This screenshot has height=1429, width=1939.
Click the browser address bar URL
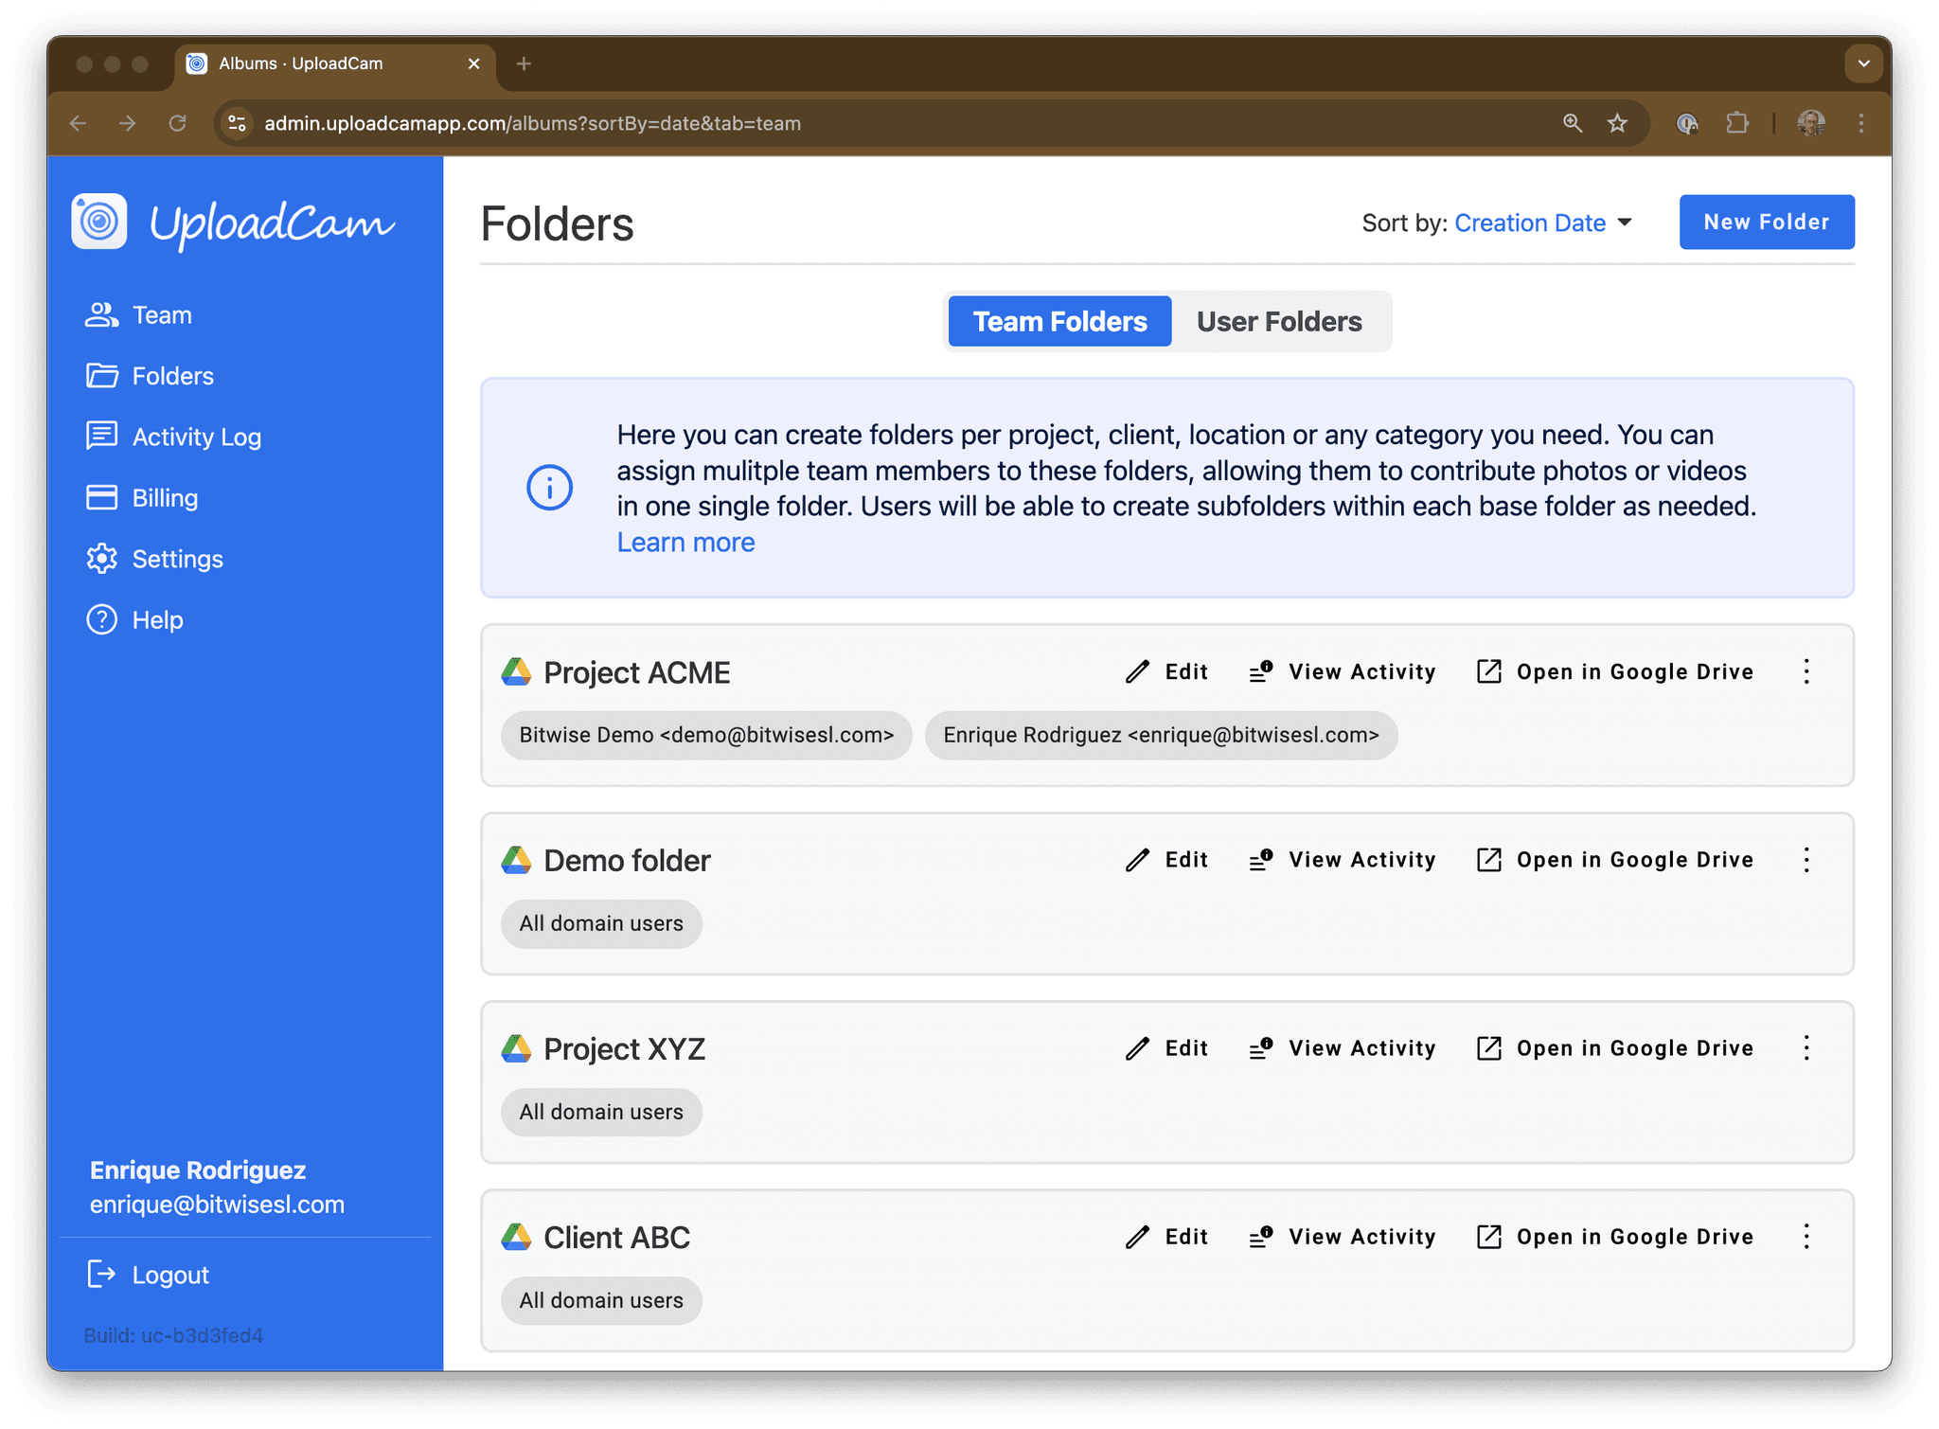pos(532,124)
